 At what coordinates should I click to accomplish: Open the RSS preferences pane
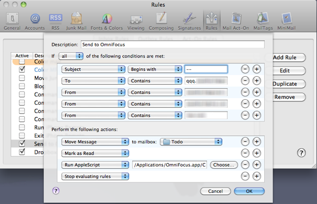[x=55, y=21]
